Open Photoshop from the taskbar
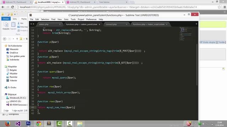The width and height of the screenshot is (227, 127). (28, 123)
